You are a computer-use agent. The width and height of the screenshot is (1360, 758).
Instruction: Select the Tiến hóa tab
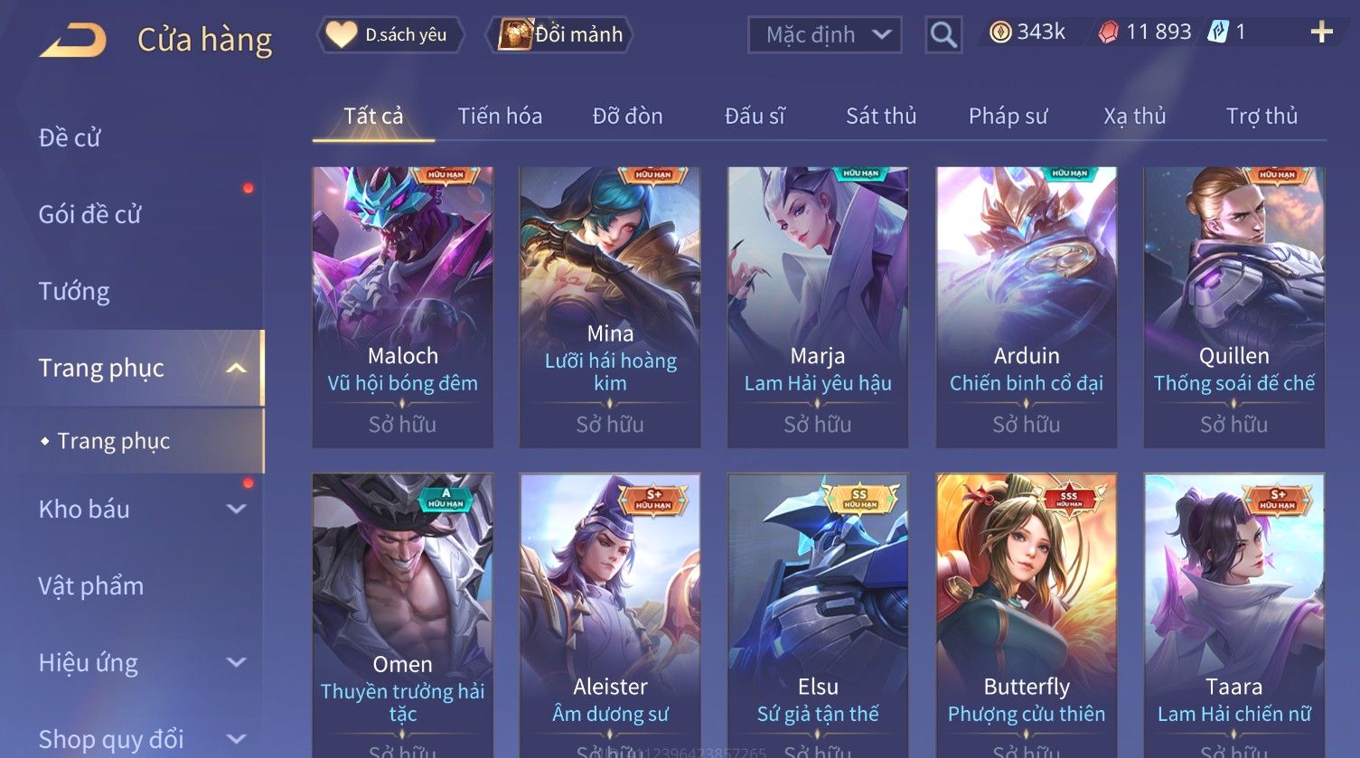click(500, 116)
